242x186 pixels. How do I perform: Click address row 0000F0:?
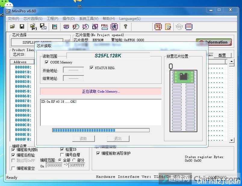click(23, 139)
